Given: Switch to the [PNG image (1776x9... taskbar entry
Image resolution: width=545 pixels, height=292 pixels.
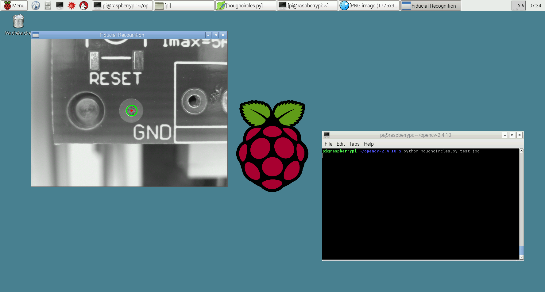Looking at the screenshot, I should point(369,6).
